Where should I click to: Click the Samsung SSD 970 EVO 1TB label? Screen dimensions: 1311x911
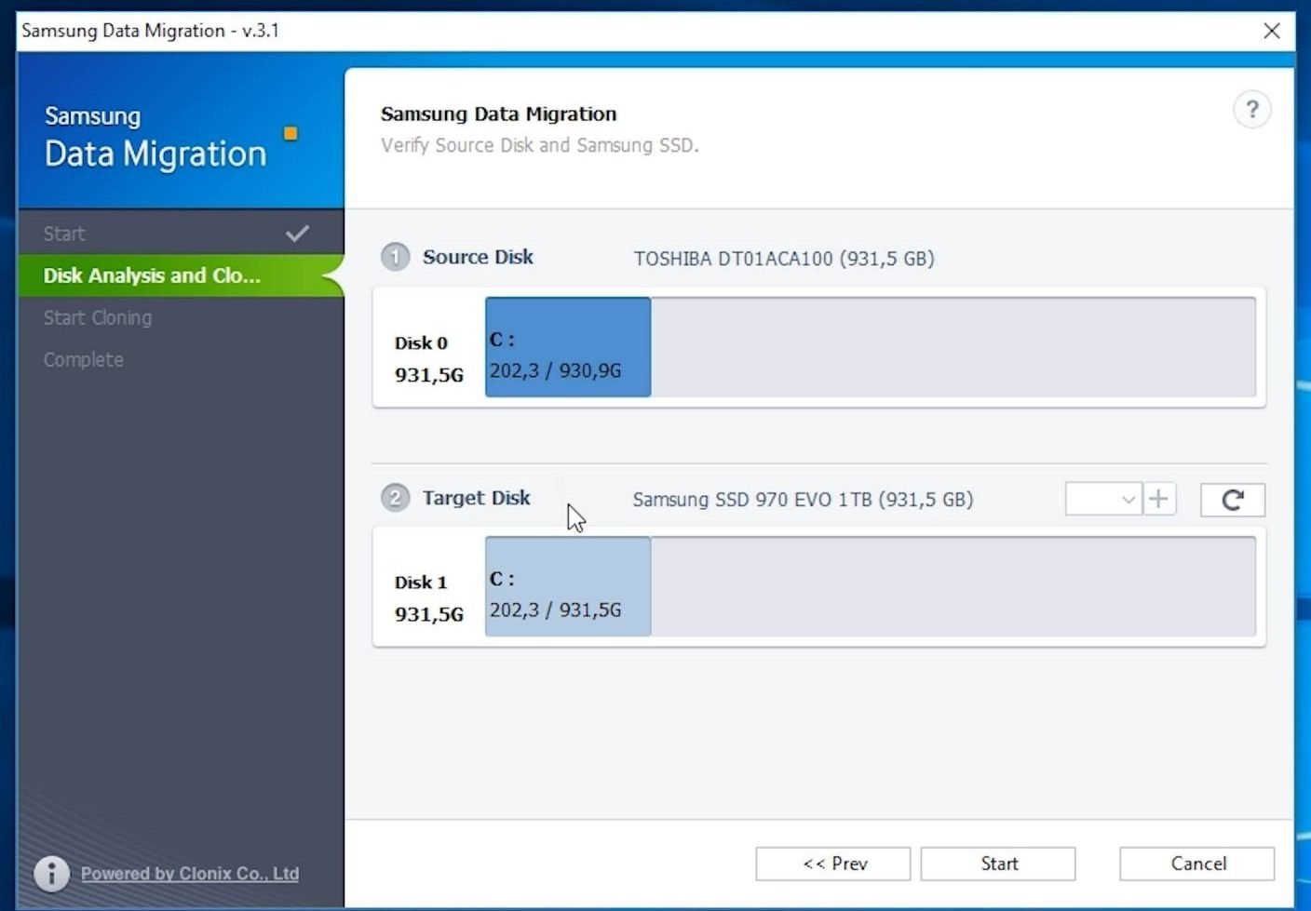tap(803, 500)
